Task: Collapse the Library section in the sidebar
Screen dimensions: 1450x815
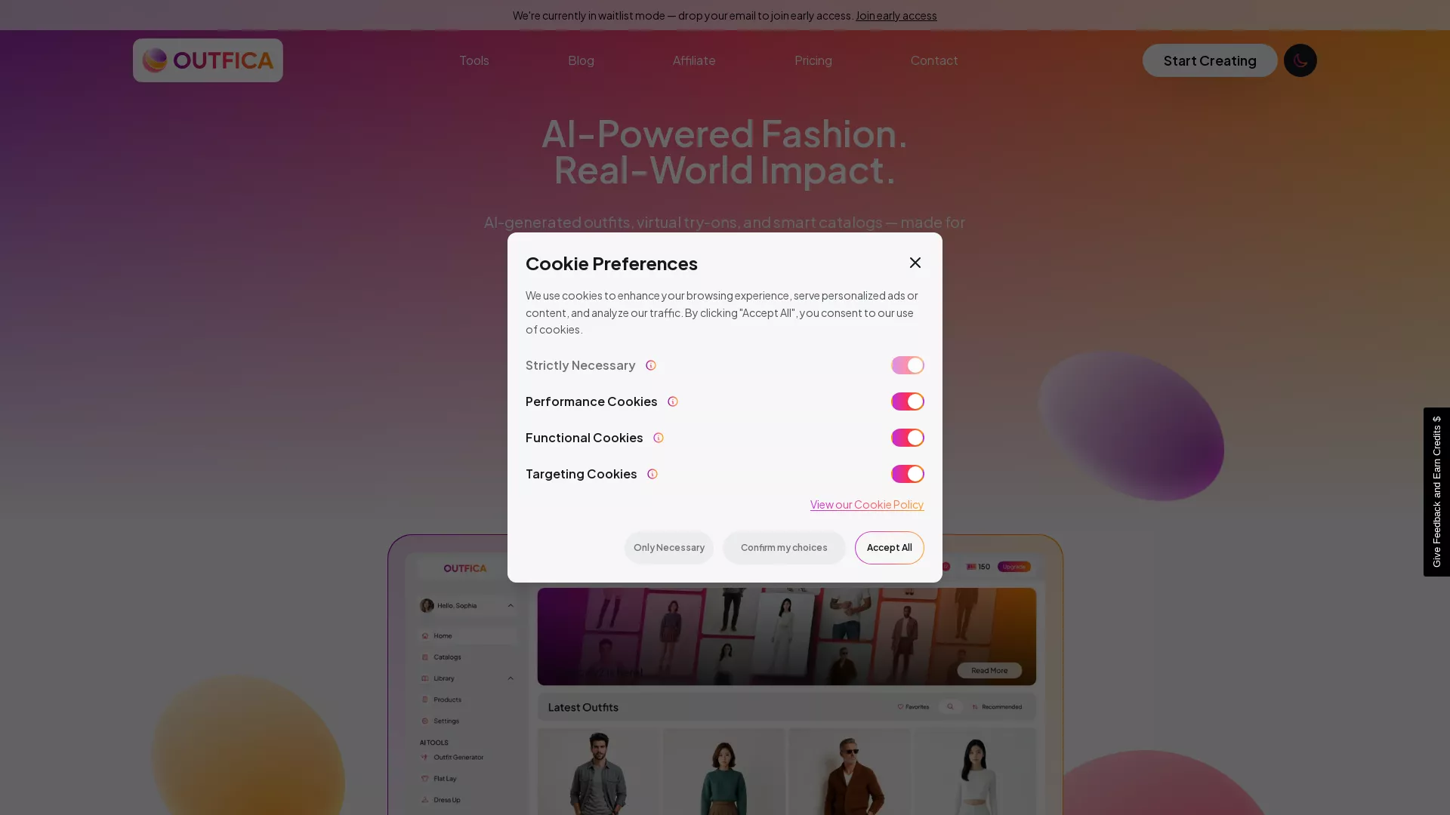Action: [x=511, y=678]
